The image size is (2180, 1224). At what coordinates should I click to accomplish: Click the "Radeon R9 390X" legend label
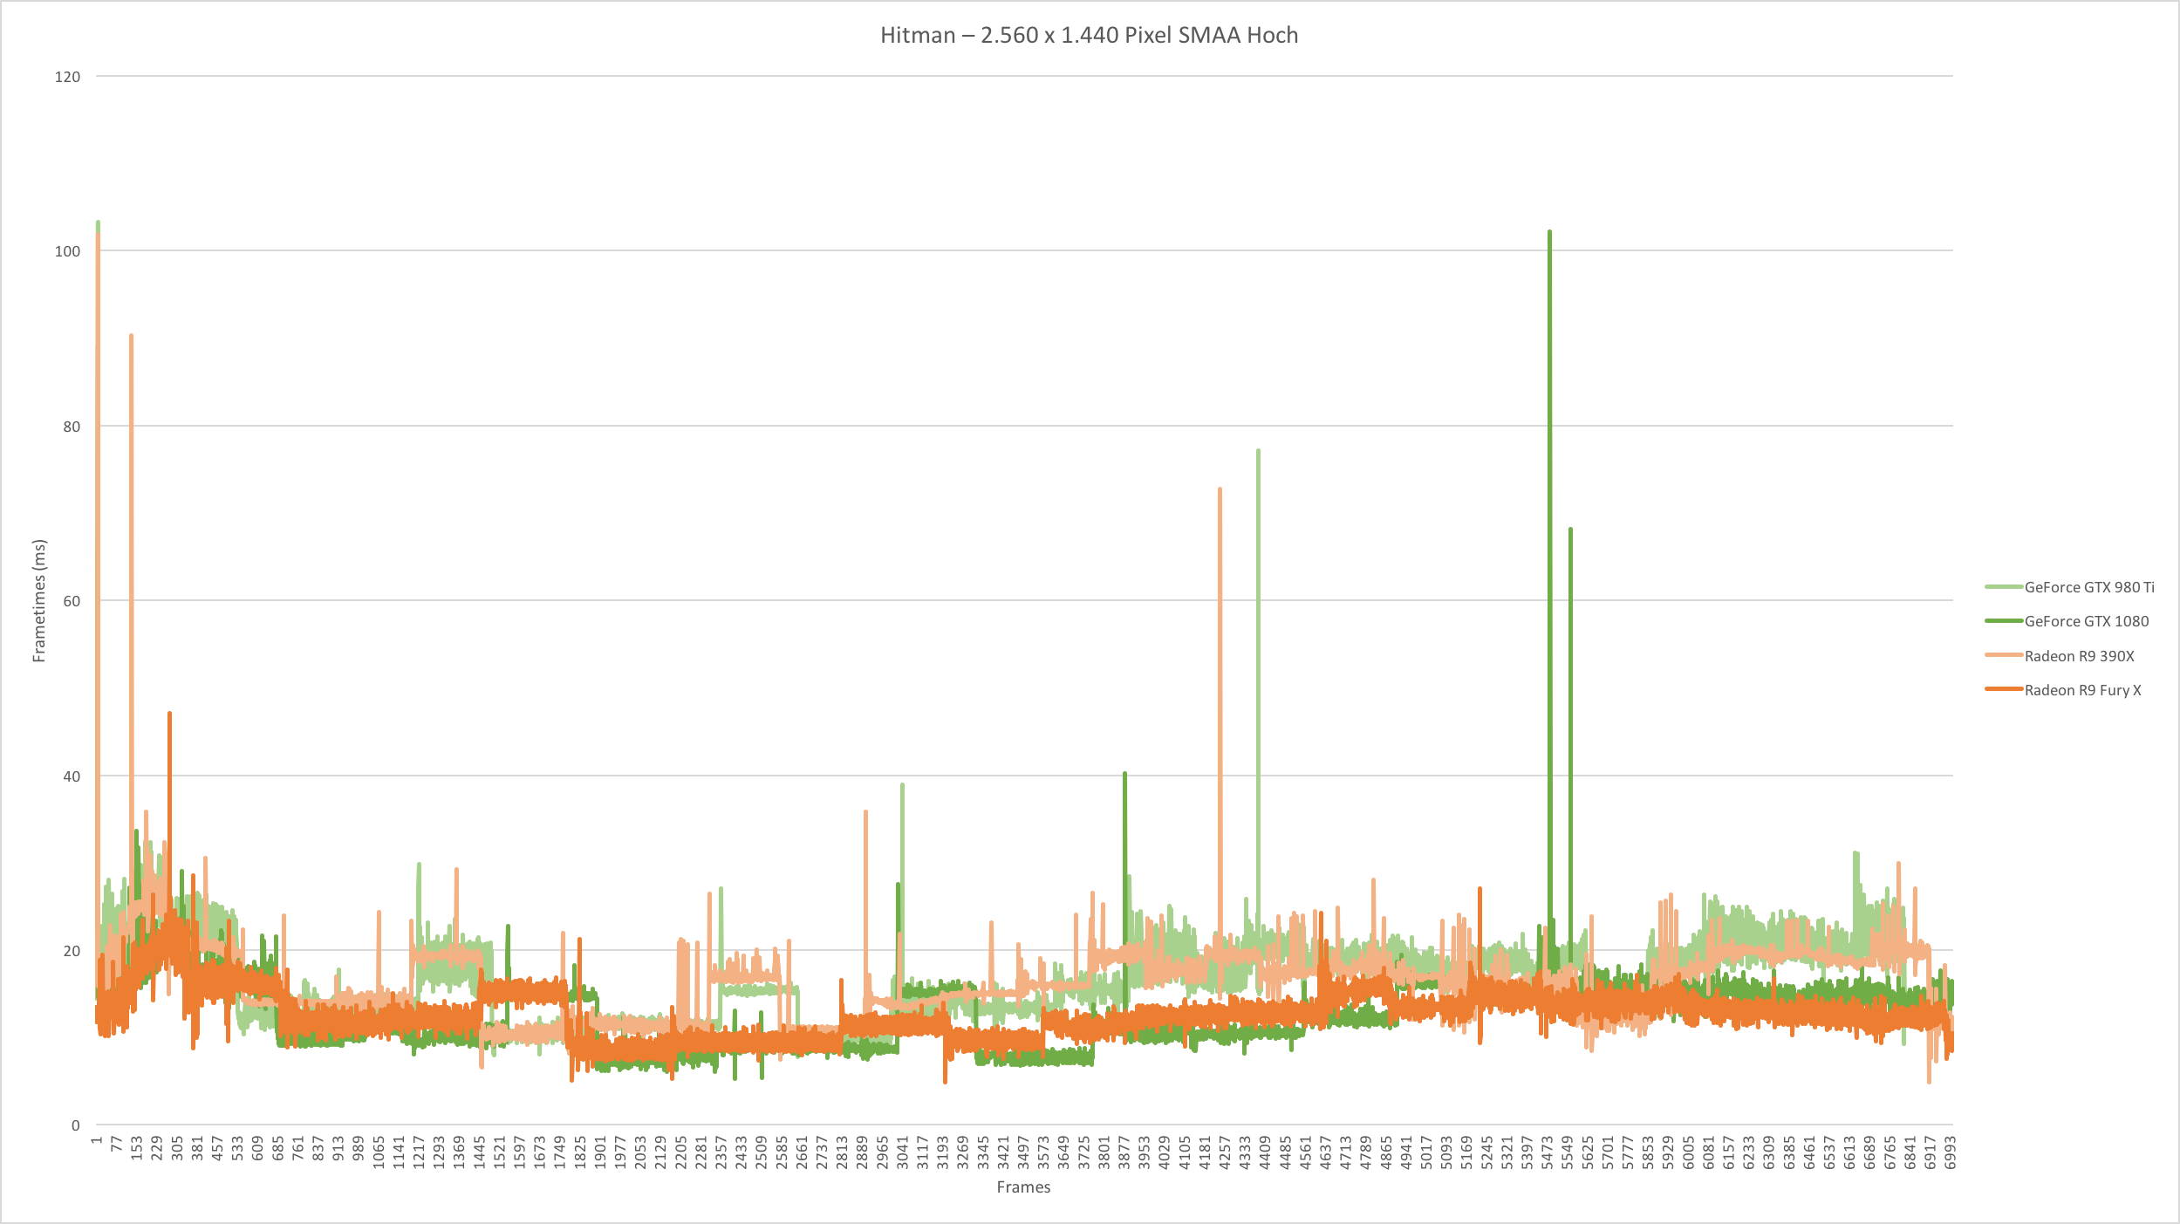[x=2079, y=656]
